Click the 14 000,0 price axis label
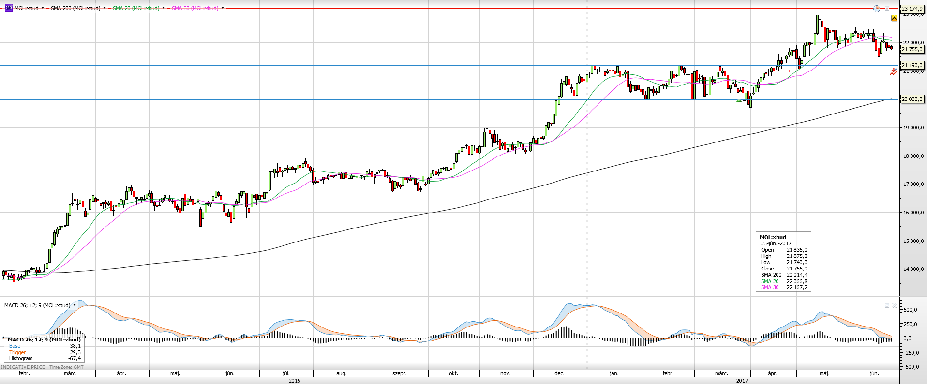Screen dimensions: 927x384 (913, 269)
